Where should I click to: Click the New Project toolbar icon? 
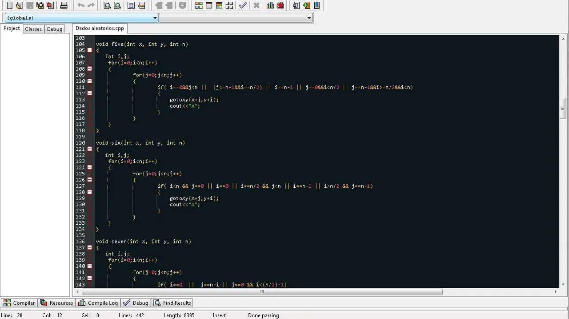(296, 5)
